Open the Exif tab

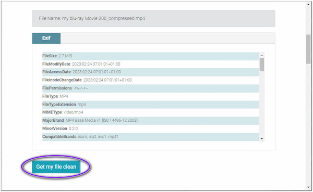[46, 38]
